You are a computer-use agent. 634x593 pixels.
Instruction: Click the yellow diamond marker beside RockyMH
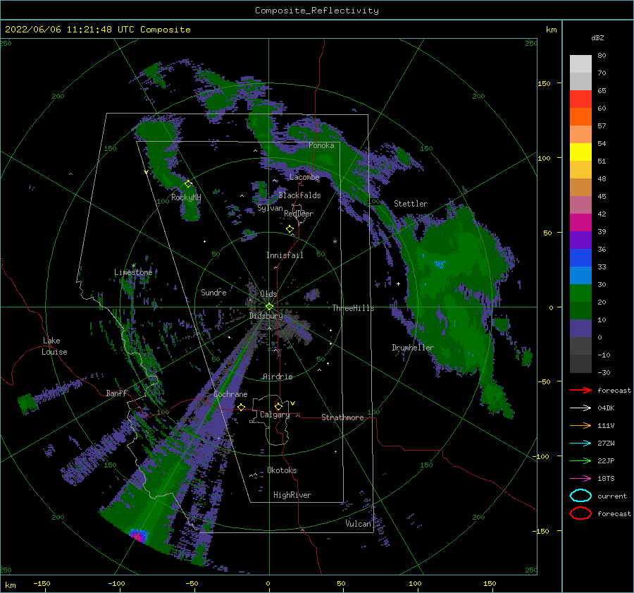click(188, 184)
